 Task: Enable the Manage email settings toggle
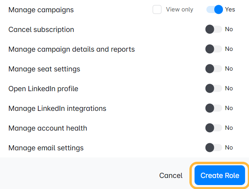click(213, 148)
